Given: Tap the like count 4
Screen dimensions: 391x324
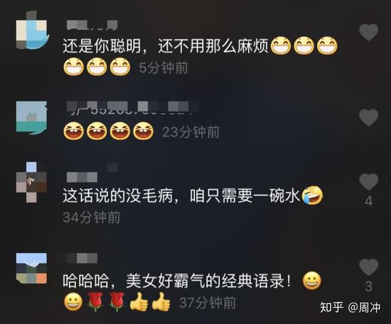Looking at the screenshot, I should 369,202.
